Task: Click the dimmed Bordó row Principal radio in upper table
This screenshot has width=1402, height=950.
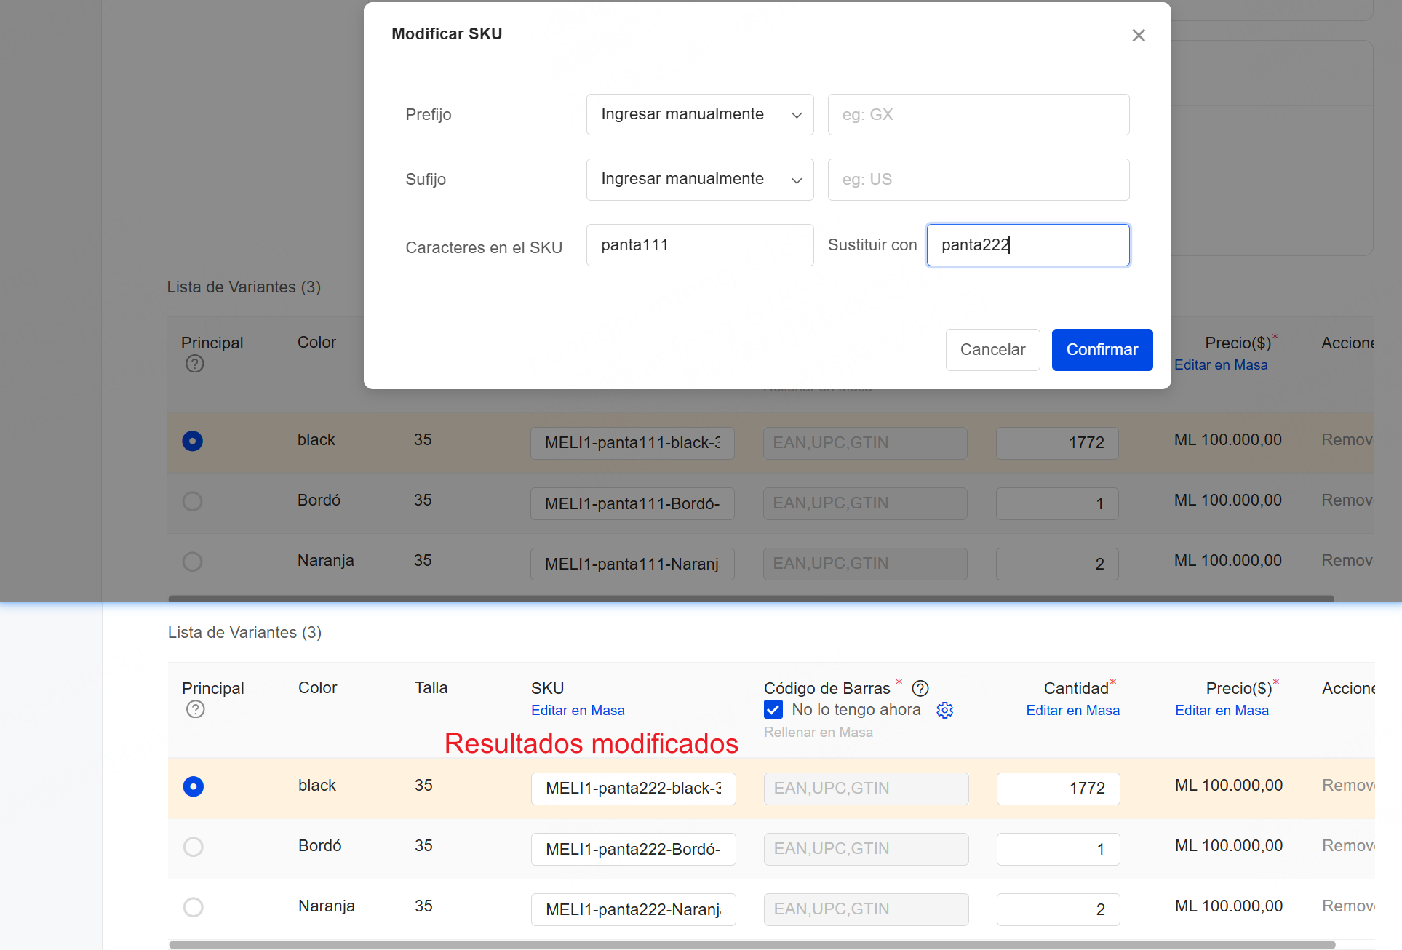Action: pos(192,501)
